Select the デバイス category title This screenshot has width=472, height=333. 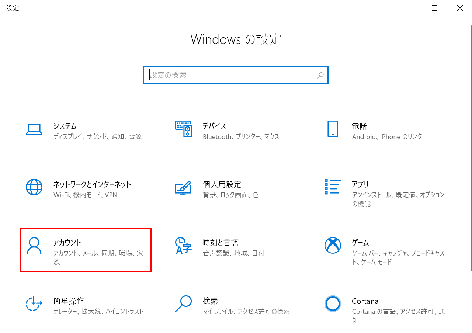coord(214,126)
